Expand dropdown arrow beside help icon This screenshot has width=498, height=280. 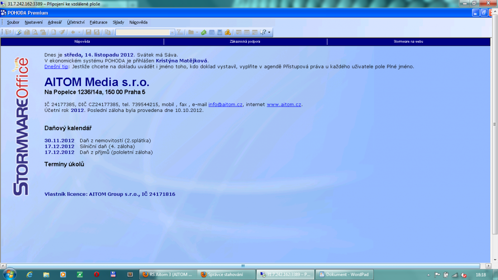click(x=269, y=32)
